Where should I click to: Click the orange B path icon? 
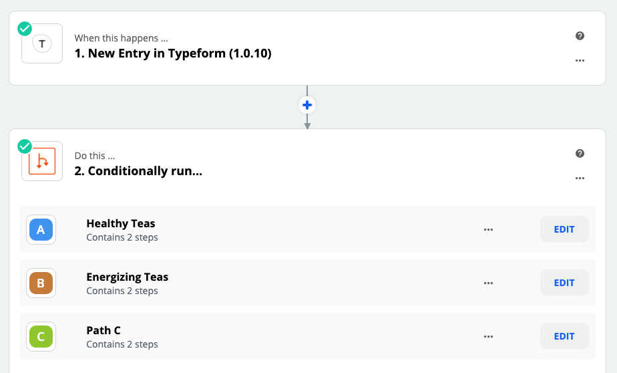pyautogui.click(x=41, y=283)
